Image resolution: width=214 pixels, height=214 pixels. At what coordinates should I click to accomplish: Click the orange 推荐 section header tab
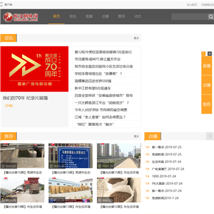point(8,136)
